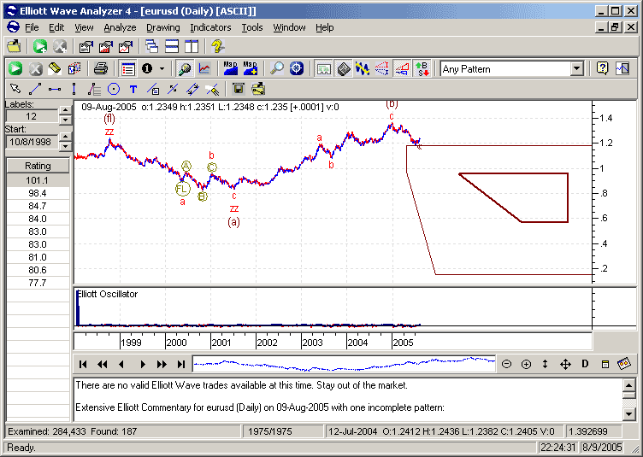Jump to last bar playback button
The width and height of the screenshot is (643, 457).
tap(181, 364)
